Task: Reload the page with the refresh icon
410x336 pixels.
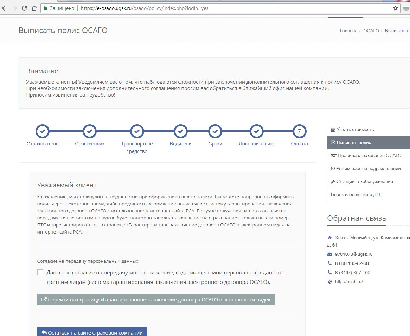Action: pyautogui.click(x=24, y=8)
